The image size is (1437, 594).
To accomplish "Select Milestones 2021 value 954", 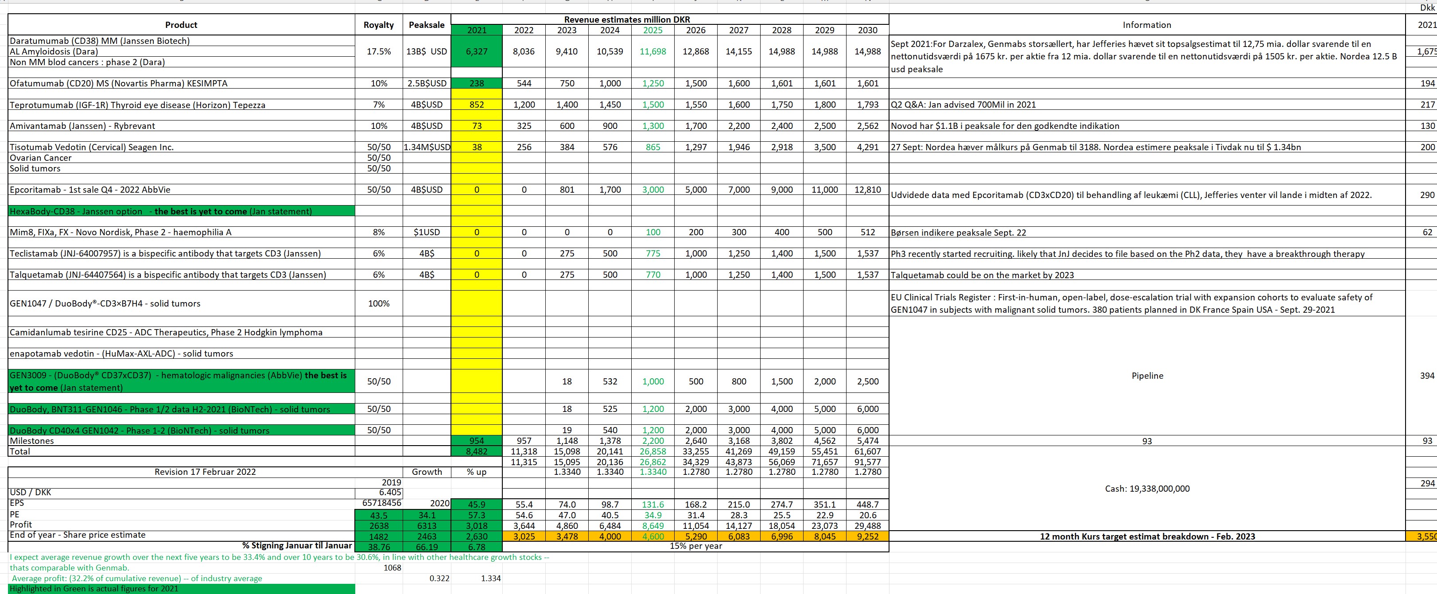I will pos(476,441).
